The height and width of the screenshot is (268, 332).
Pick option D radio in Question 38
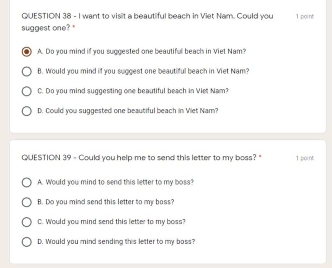point(27,111)
